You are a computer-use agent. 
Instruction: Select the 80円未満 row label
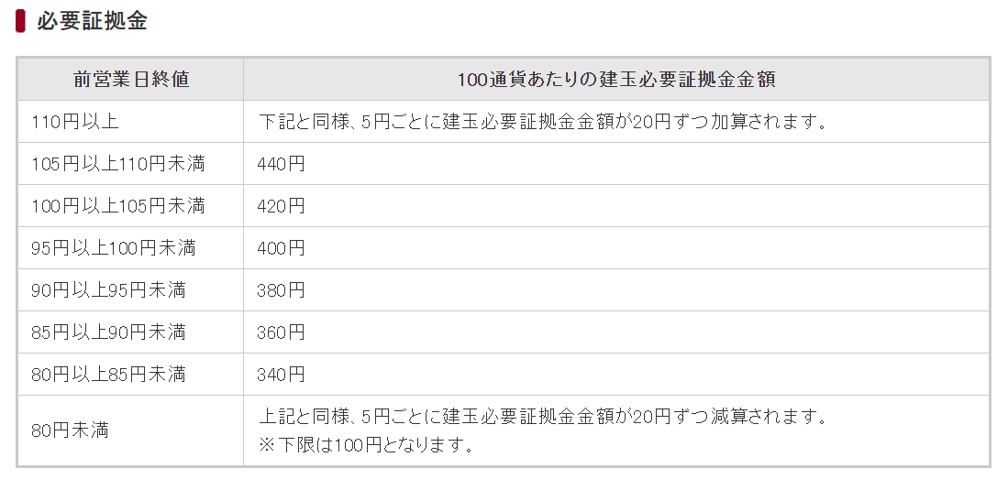tap(70, 430)
